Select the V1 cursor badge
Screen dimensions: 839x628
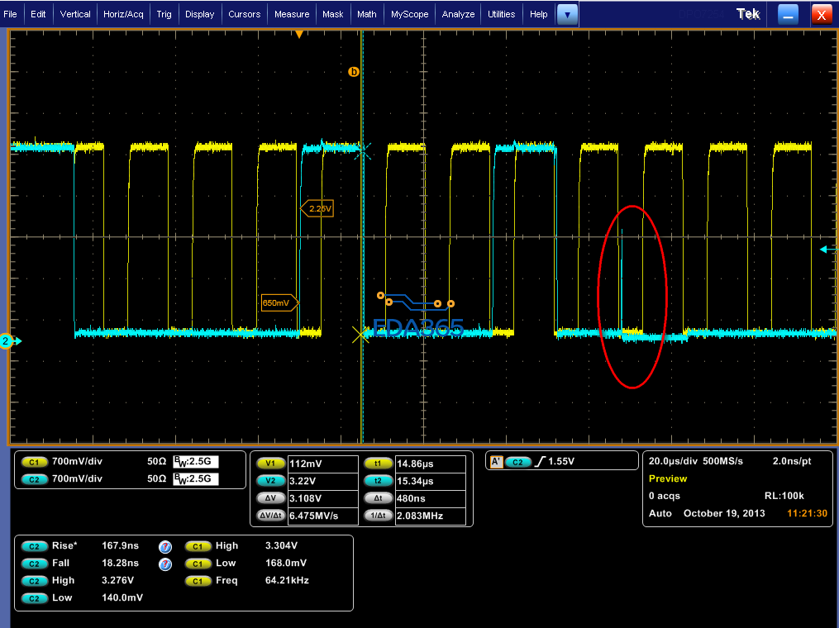pyautogui.click(x=269, y=464)
